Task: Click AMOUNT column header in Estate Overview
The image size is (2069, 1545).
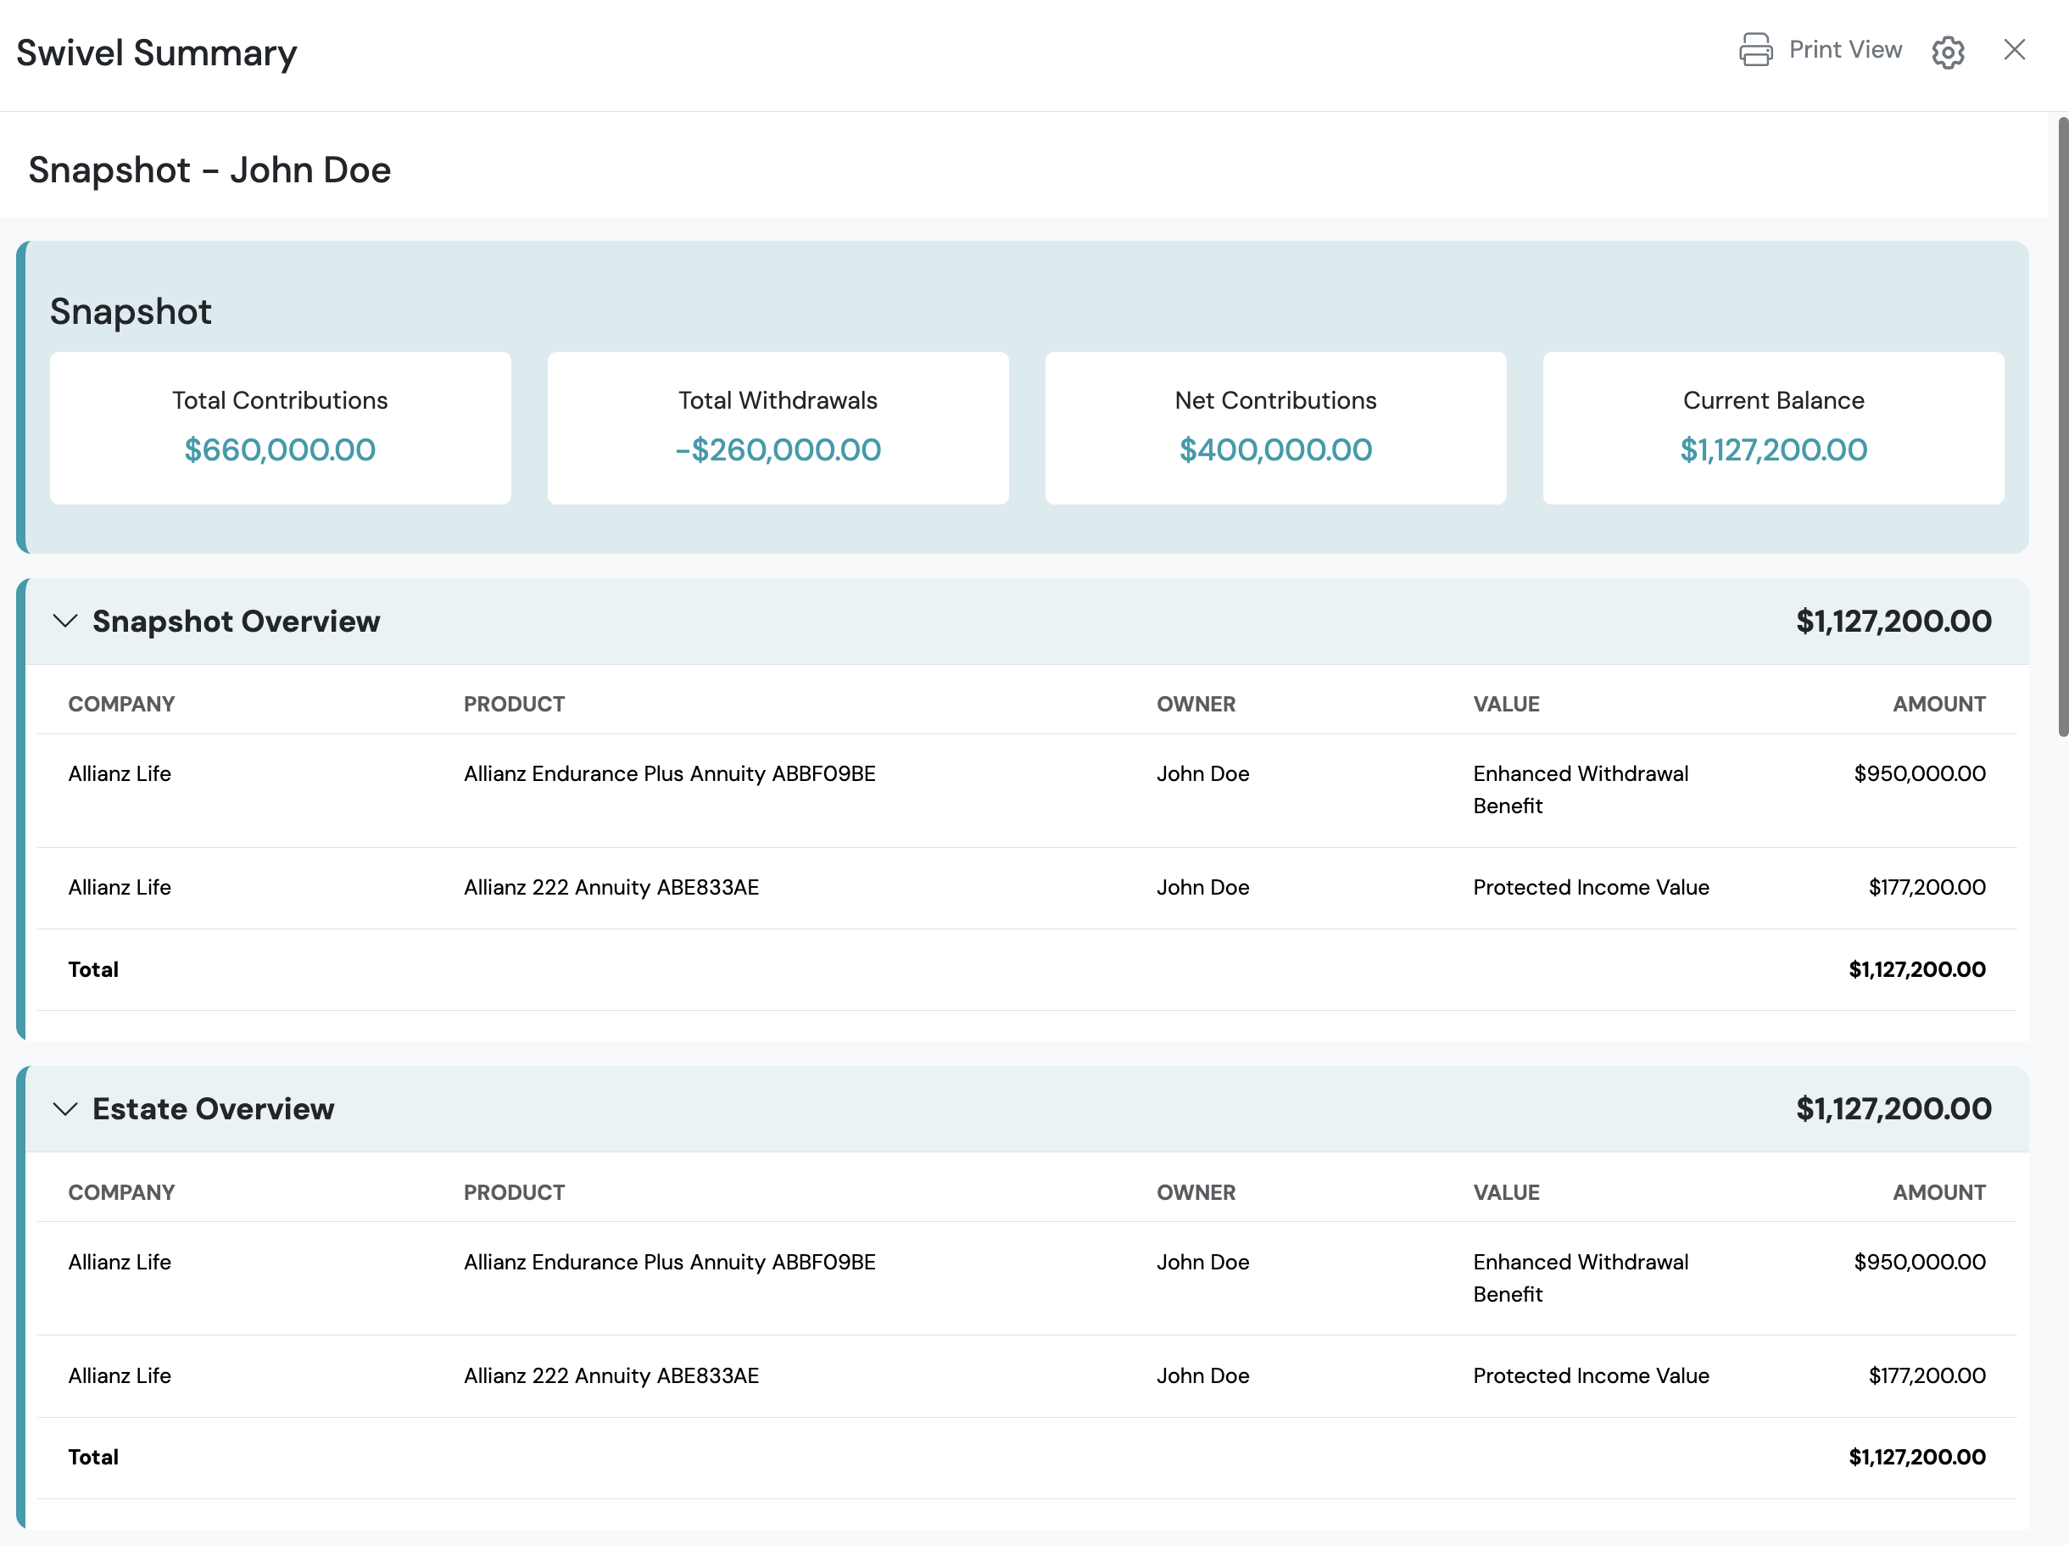Action: click(1939, 1192)
